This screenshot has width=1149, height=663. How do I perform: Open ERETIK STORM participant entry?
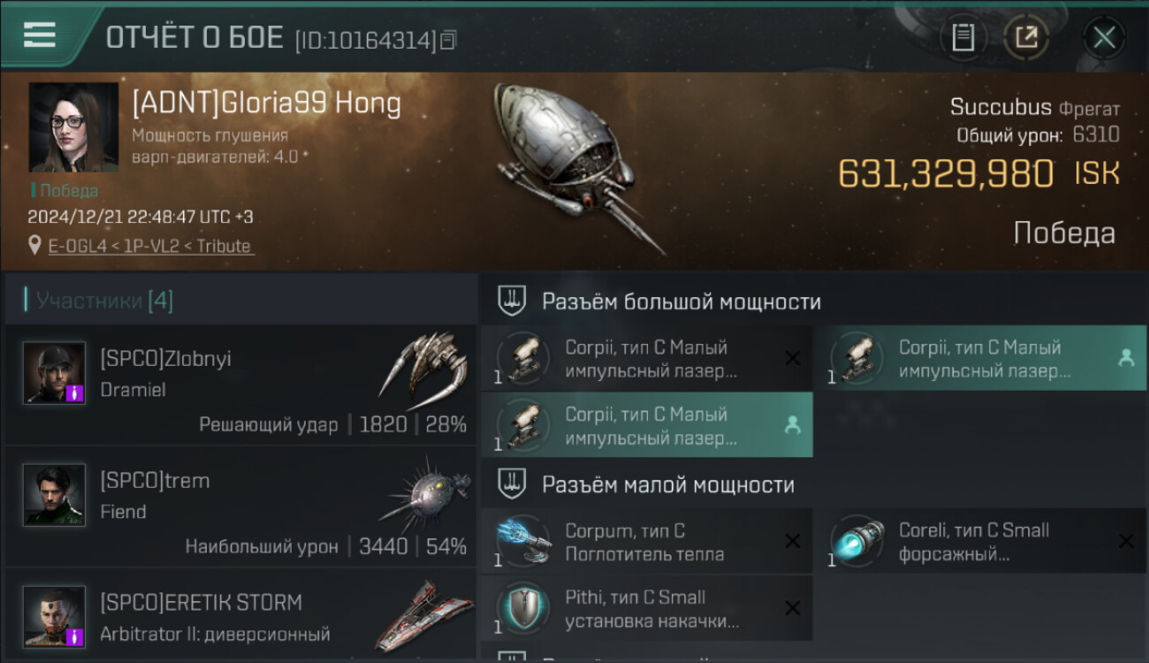click(x=241, y=617)
